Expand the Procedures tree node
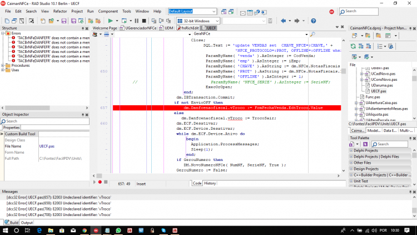This screenshot has height=235, width=417. pyautogui.click(x=3, y=66)
